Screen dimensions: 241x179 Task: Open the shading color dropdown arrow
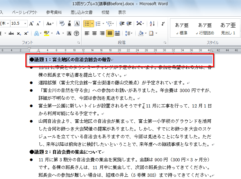point(146,33)
